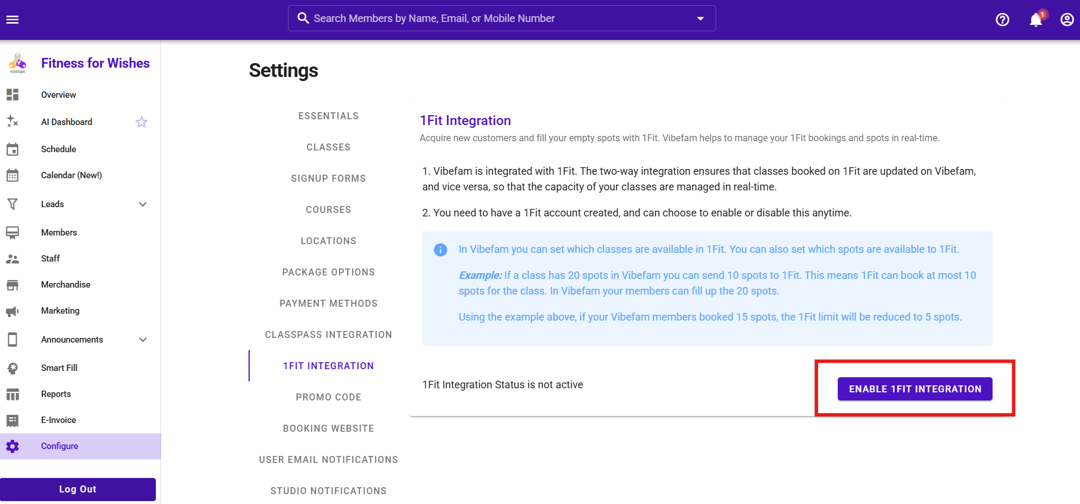Switch to the Booking Website tab

(x=329, y=428)
